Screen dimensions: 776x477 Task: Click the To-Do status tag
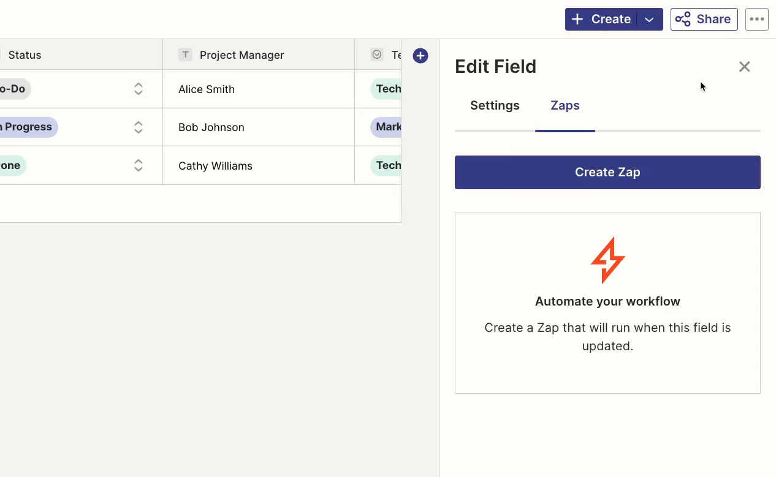(x=15, y=89)
